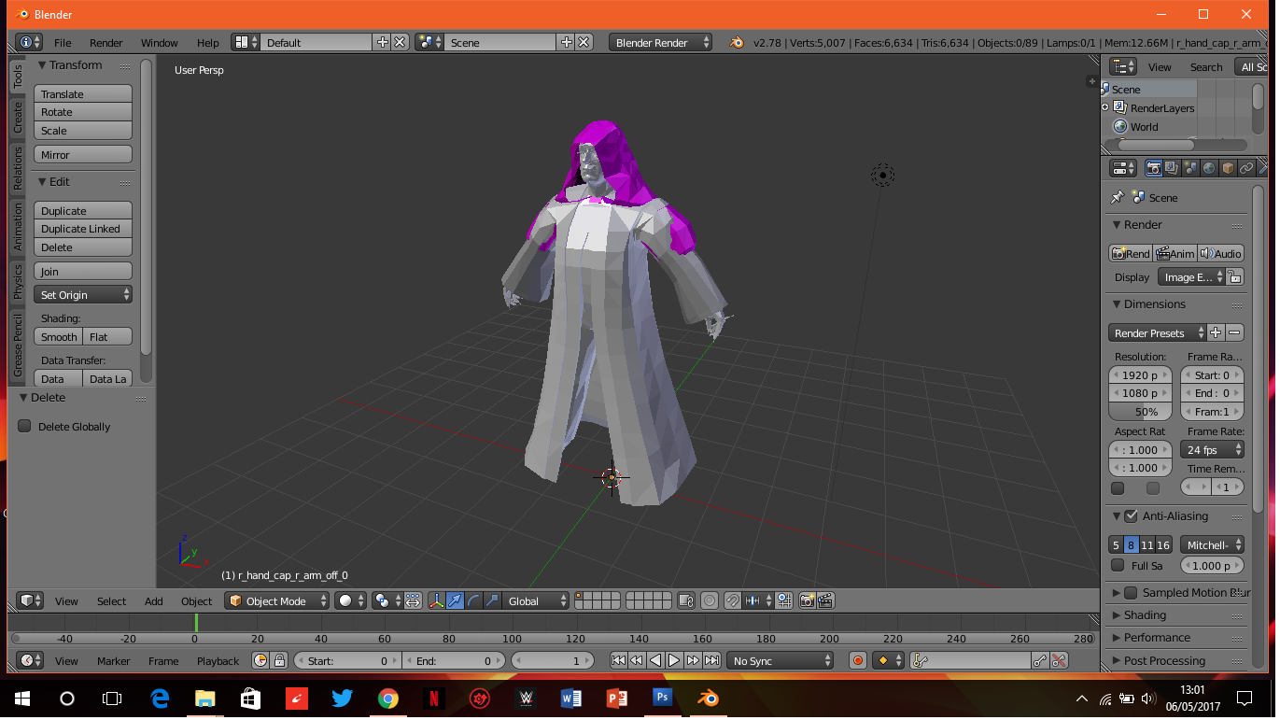Image resolution: width=1280 pixels, height=720 pixels.
Task: Open the Blender Render engine dropdown
Action: 660,43
